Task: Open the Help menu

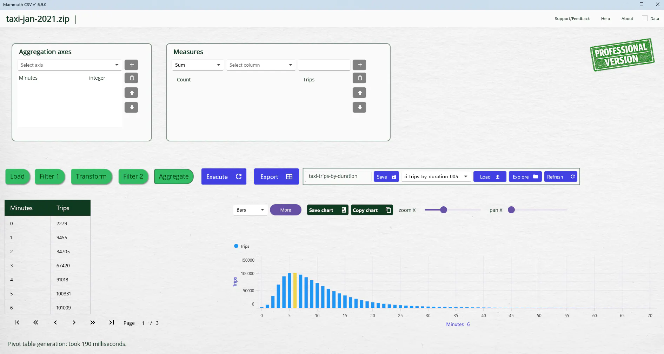Action: click(605, 19)
